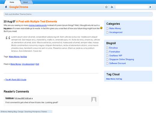
Task: Click the page icon beside Enculous
Action: [x=107, y=48]
